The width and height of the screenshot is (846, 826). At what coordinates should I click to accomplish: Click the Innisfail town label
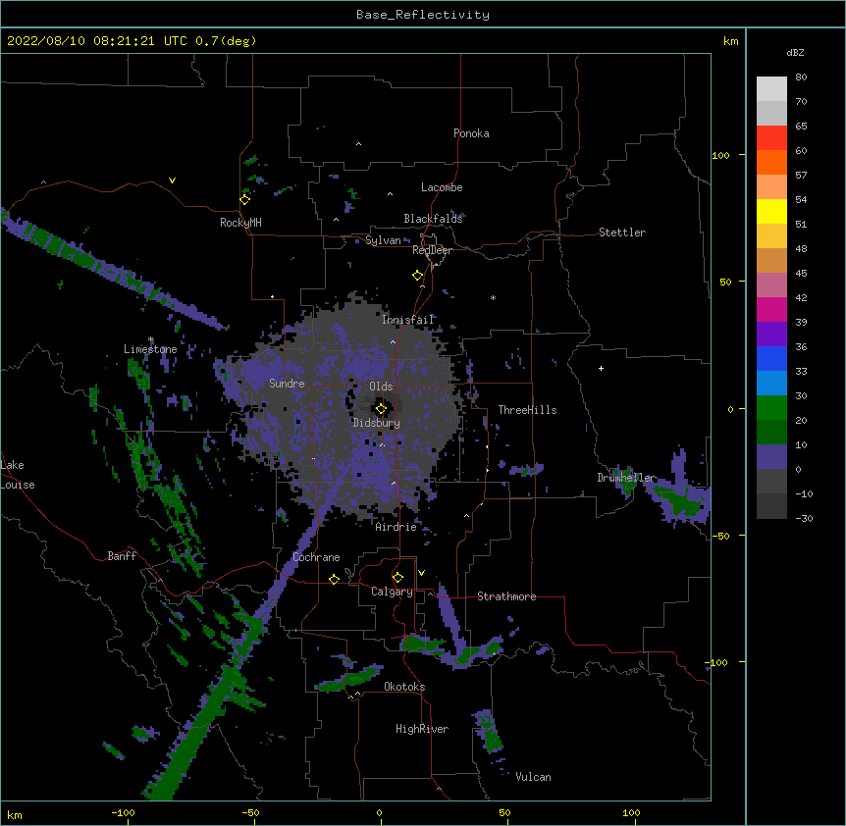408,320
